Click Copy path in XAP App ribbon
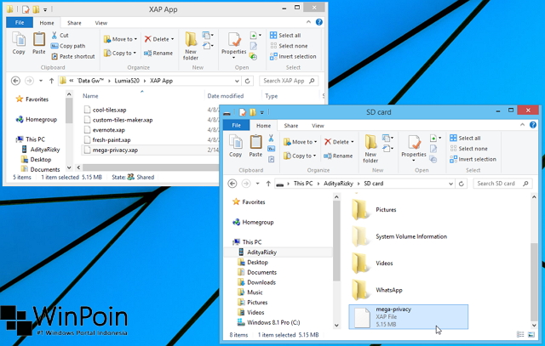545x346 pixels. click(x=68, y=46)
